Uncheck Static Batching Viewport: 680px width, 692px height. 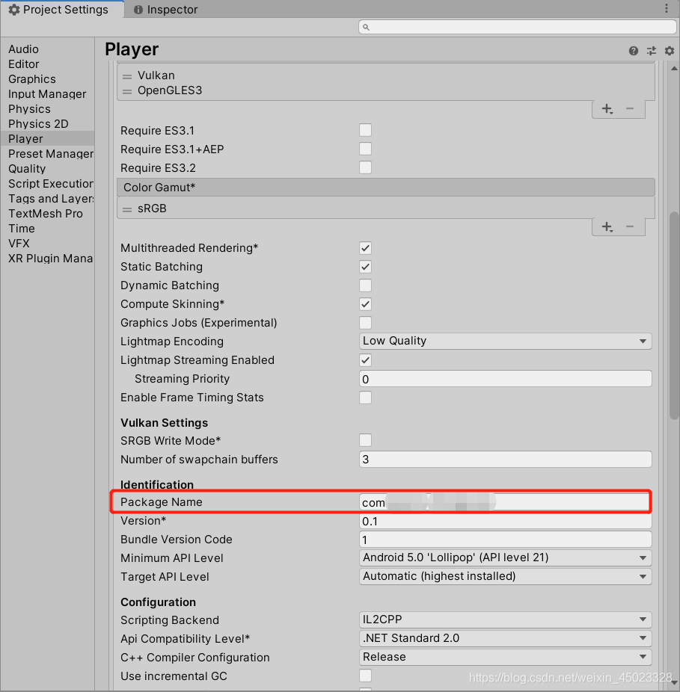pyautogui.click(x=365, y=267)
